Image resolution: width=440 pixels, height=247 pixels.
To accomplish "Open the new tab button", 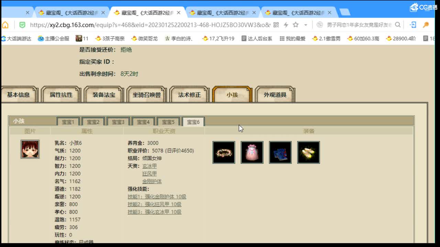I will [x=344, y=13].
